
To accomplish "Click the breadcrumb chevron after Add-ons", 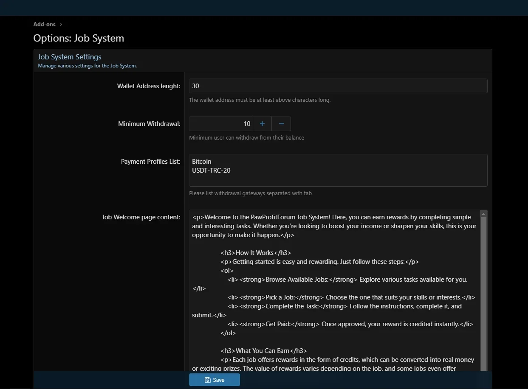I will [x=61, y=25].
